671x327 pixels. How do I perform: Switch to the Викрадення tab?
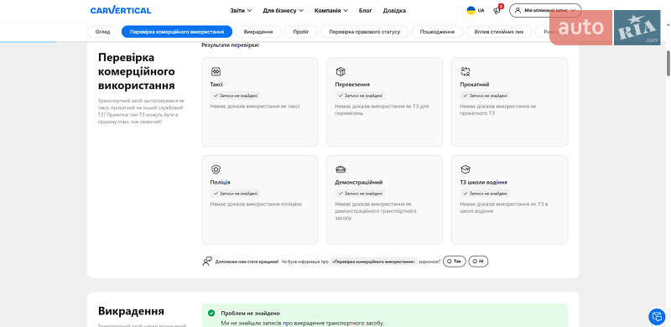pos(258,32)
